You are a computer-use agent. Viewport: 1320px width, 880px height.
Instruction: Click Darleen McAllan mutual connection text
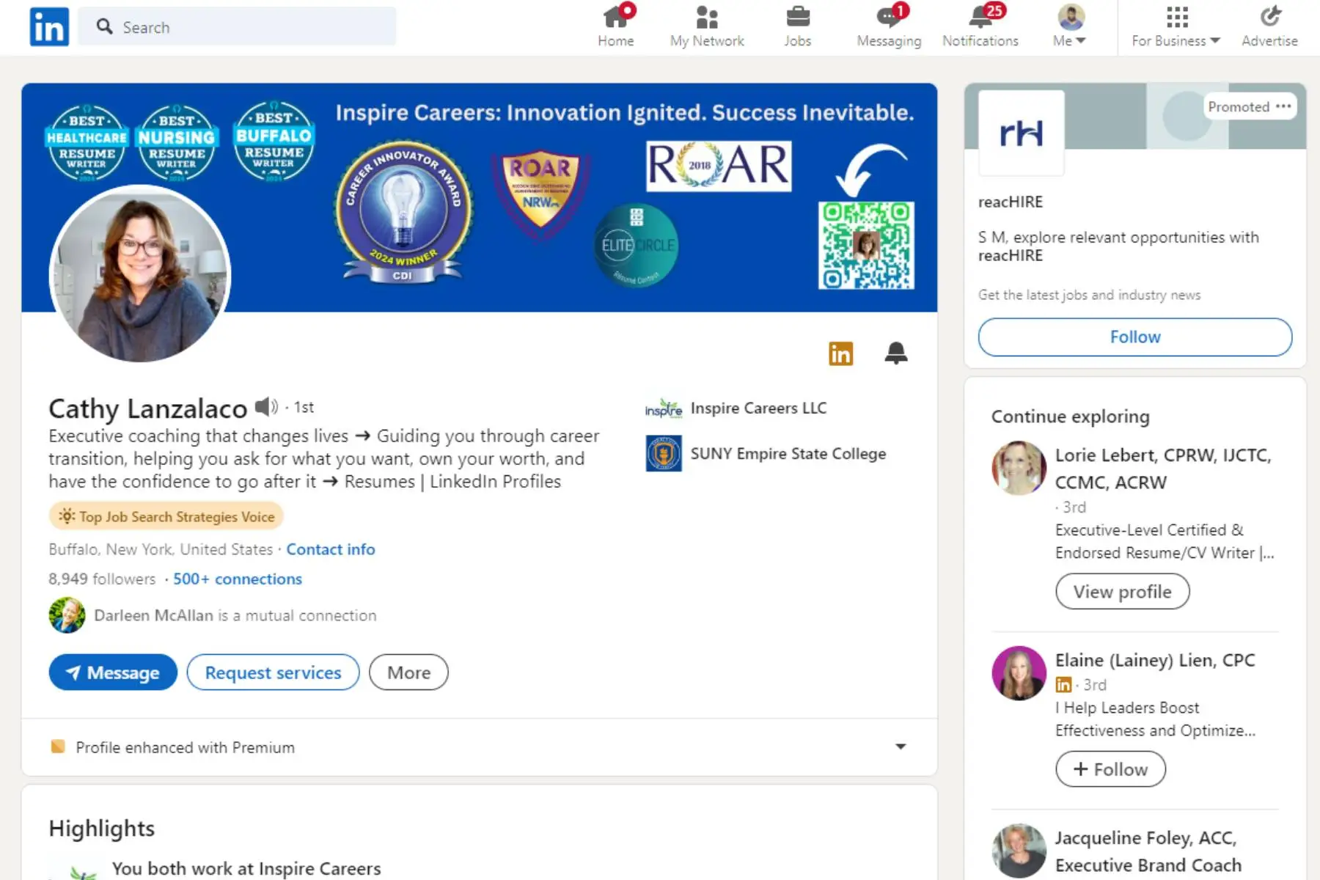[235, 615]
